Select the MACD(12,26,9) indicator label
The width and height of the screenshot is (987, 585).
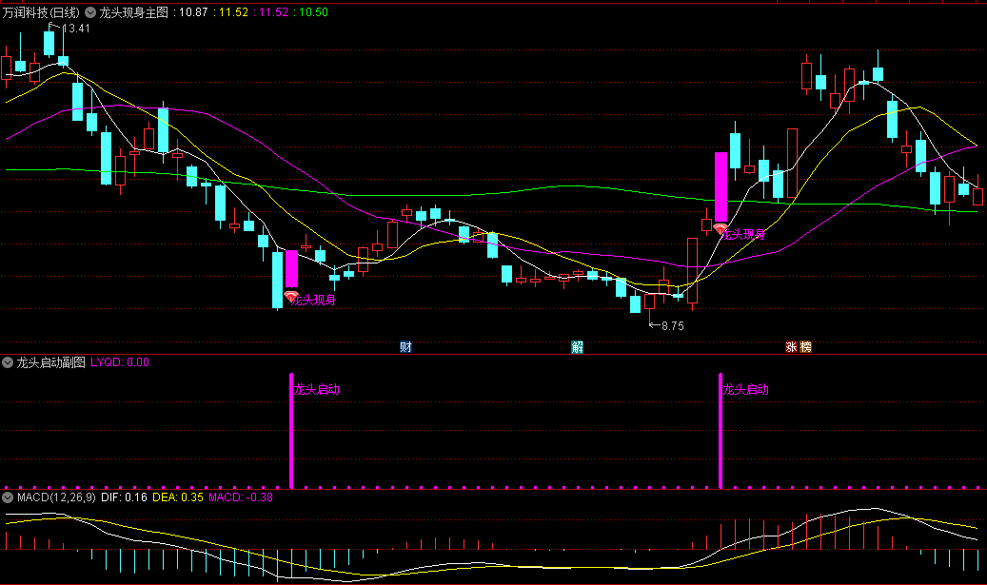(57, 497)
